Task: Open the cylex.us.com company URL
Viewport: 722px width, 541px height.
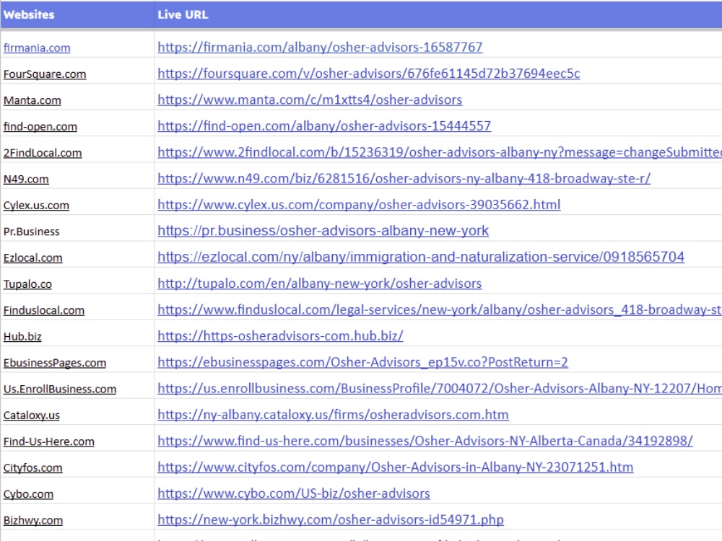Action: point(359,204)
